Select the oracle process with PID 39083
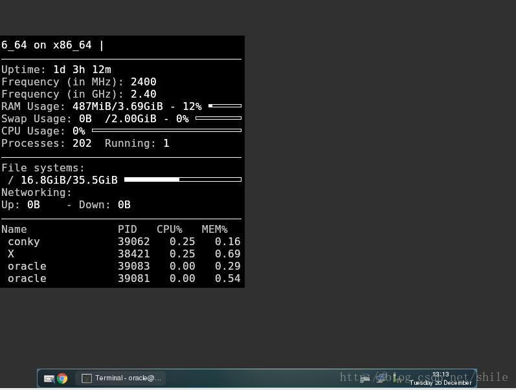Image resolution: width=516 pixels, height=390 pixels. coord(120,266)
